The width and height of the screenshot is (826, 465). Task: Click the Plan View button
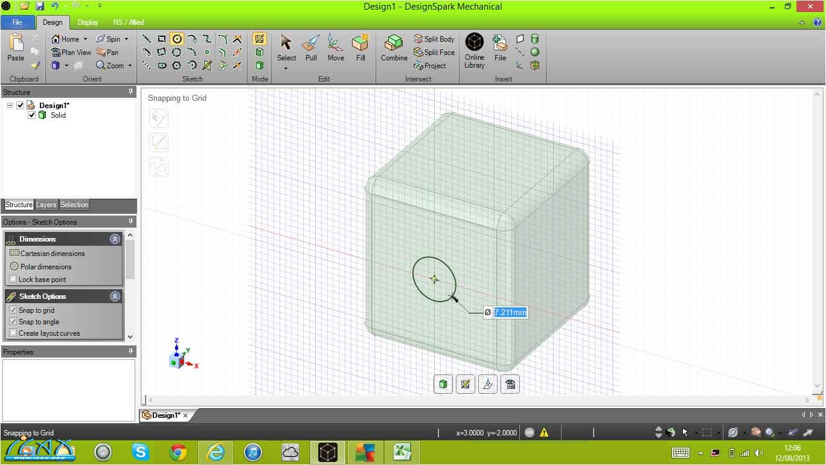71,53
